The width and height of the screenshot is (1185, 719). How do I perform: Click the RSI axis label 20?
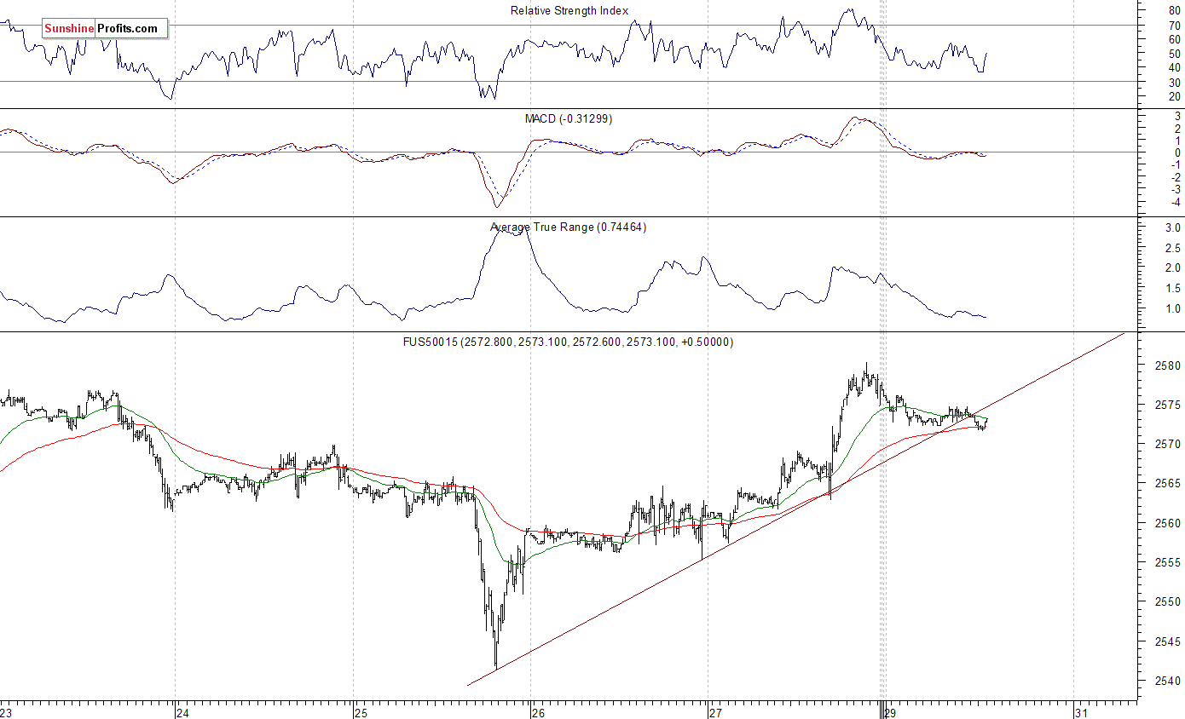click(x=1175, y=96)
